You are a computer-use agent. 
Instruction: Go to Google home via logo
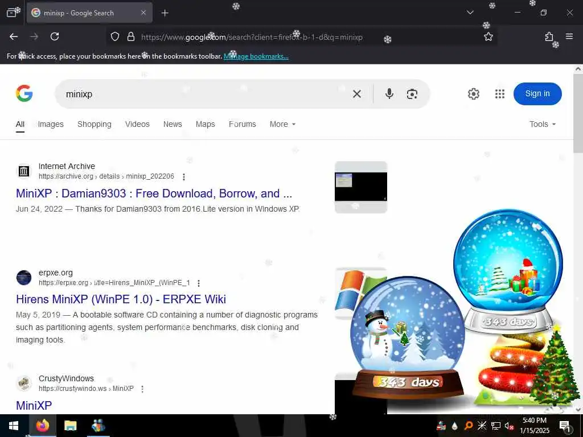24,93
